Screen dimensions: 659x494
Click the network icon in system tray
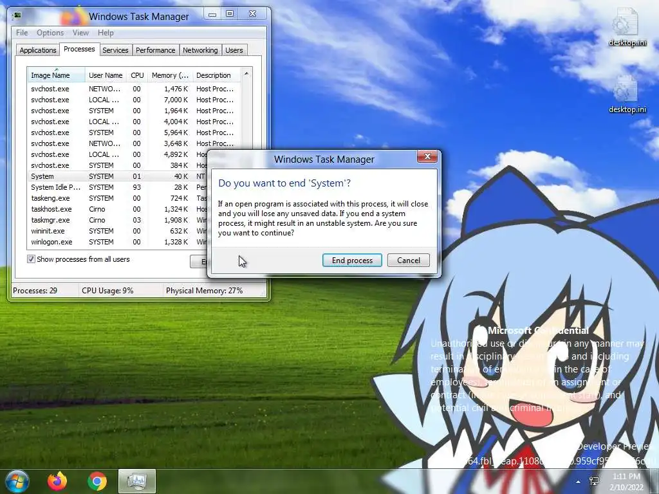(594, 481)
